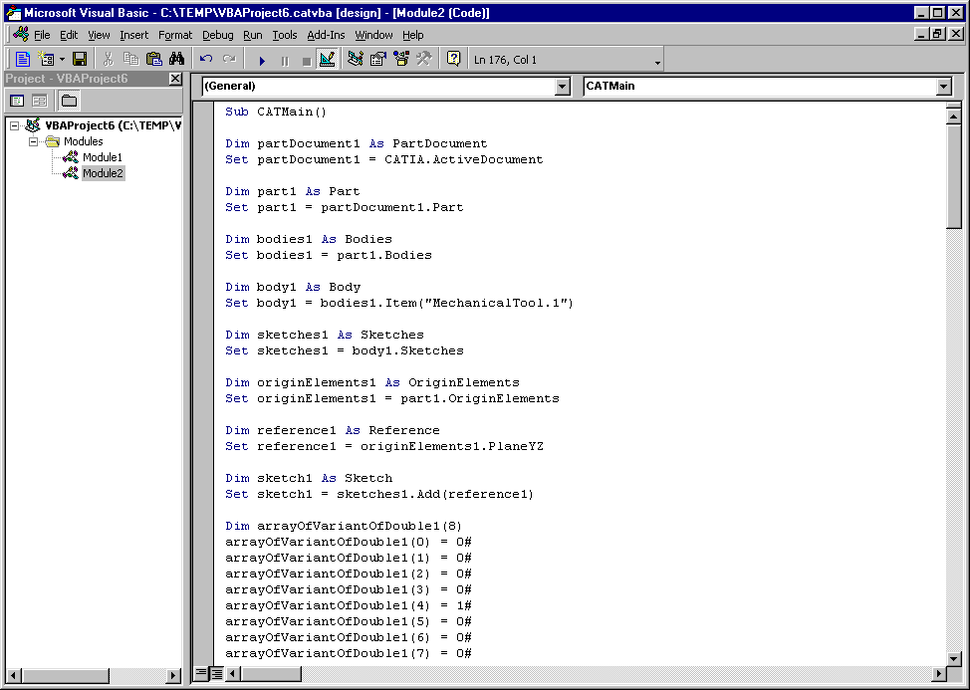Open the Insert Module dropdown arrow
970x690 pixels.
tap(62, 60)
